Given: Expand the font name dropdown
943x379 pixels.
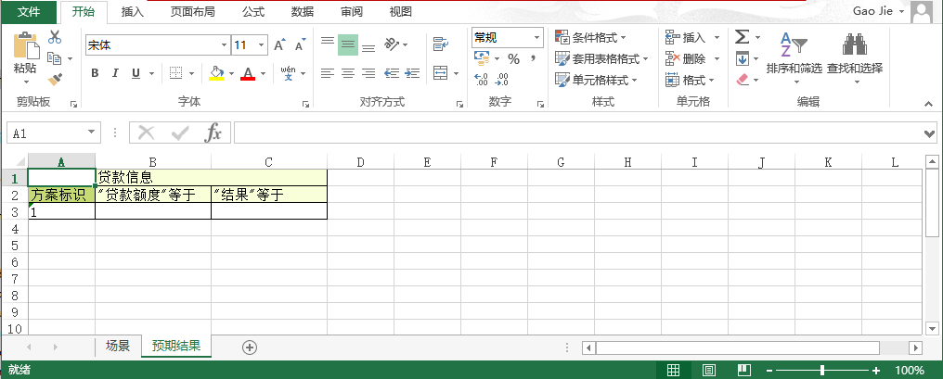Looking at the screenshot, I should point(224,44).
